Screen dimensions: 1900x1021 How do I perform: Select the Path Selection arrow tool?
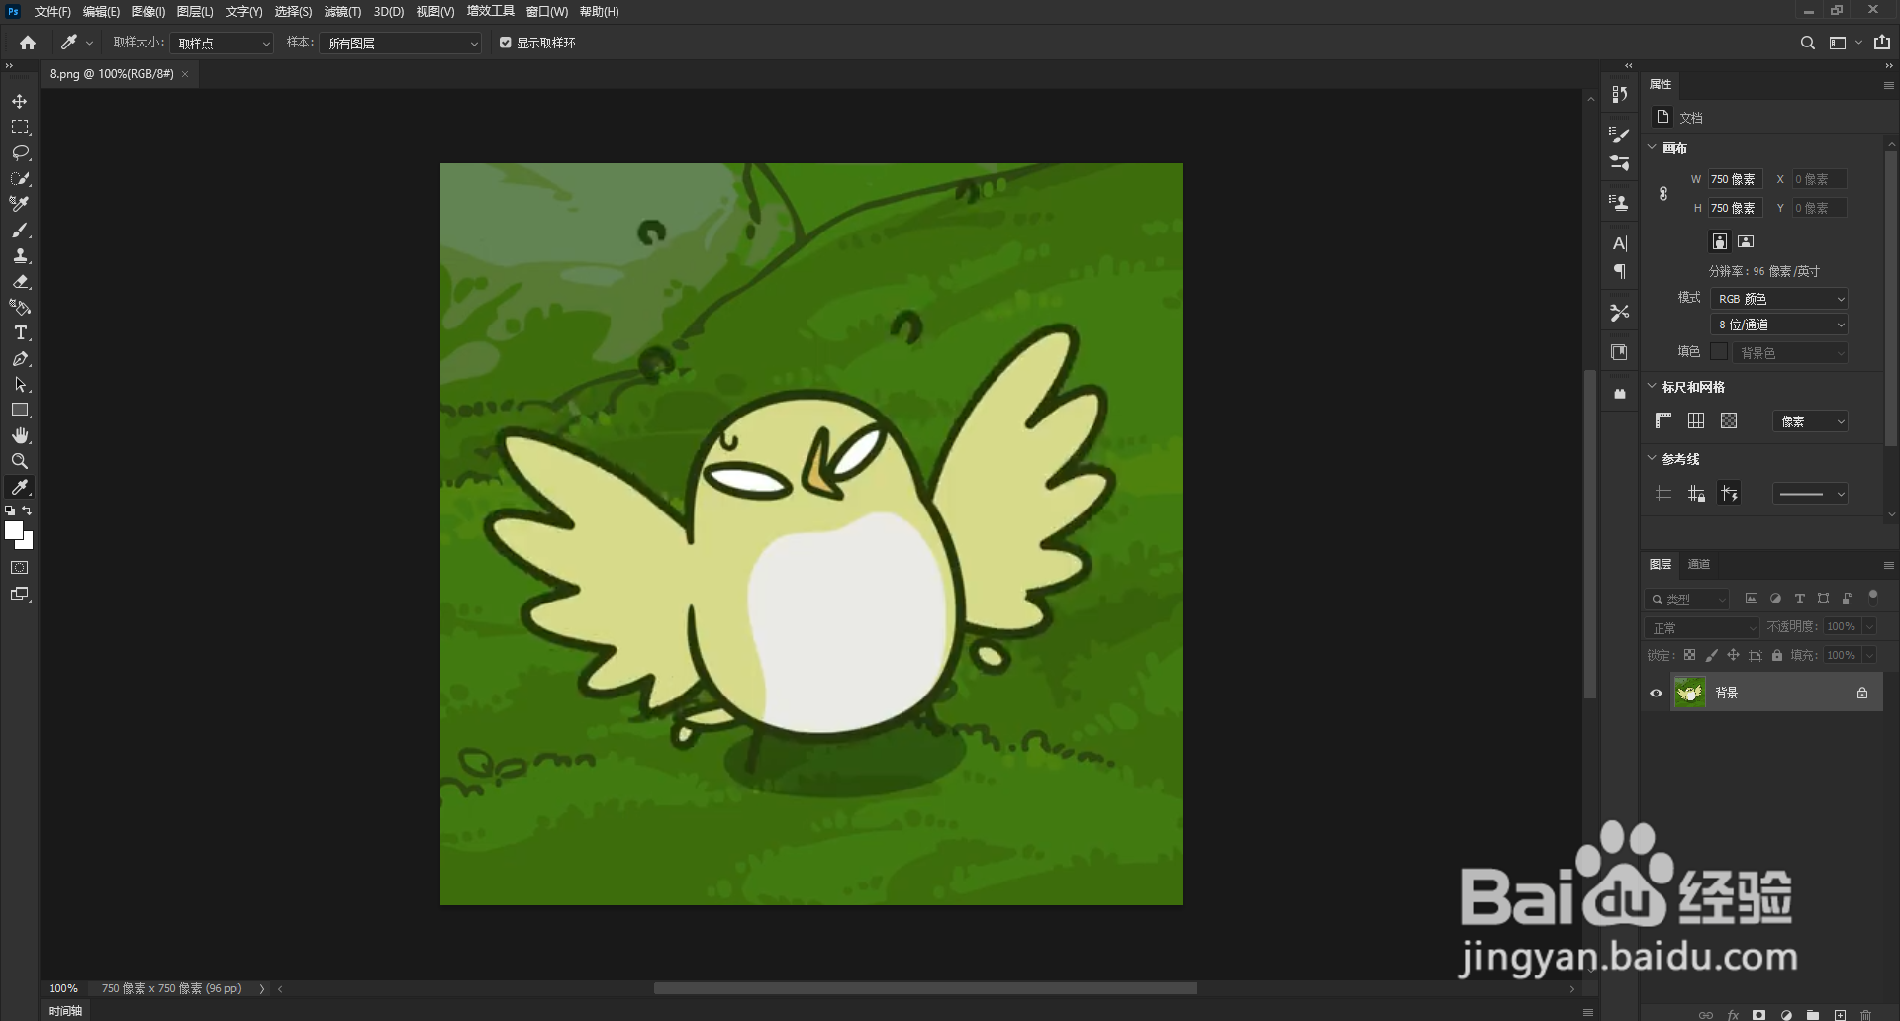(20, 385)
